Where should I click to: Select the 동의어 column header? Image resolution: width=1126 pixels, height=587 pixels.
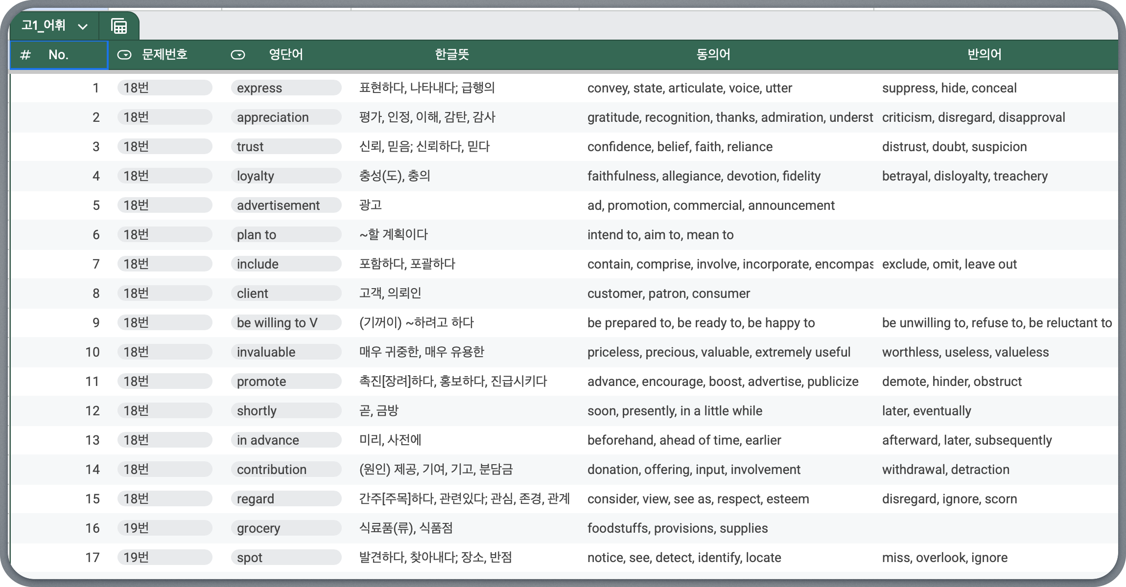[x=713, y=54]
